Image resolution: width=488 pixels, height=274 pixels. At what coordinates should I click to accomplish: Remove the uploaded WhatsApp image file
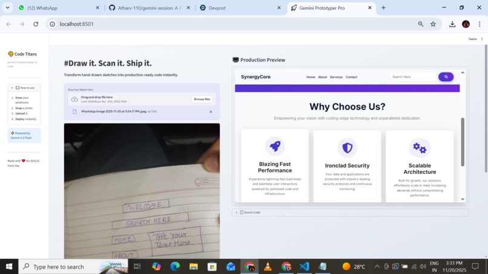211,112
